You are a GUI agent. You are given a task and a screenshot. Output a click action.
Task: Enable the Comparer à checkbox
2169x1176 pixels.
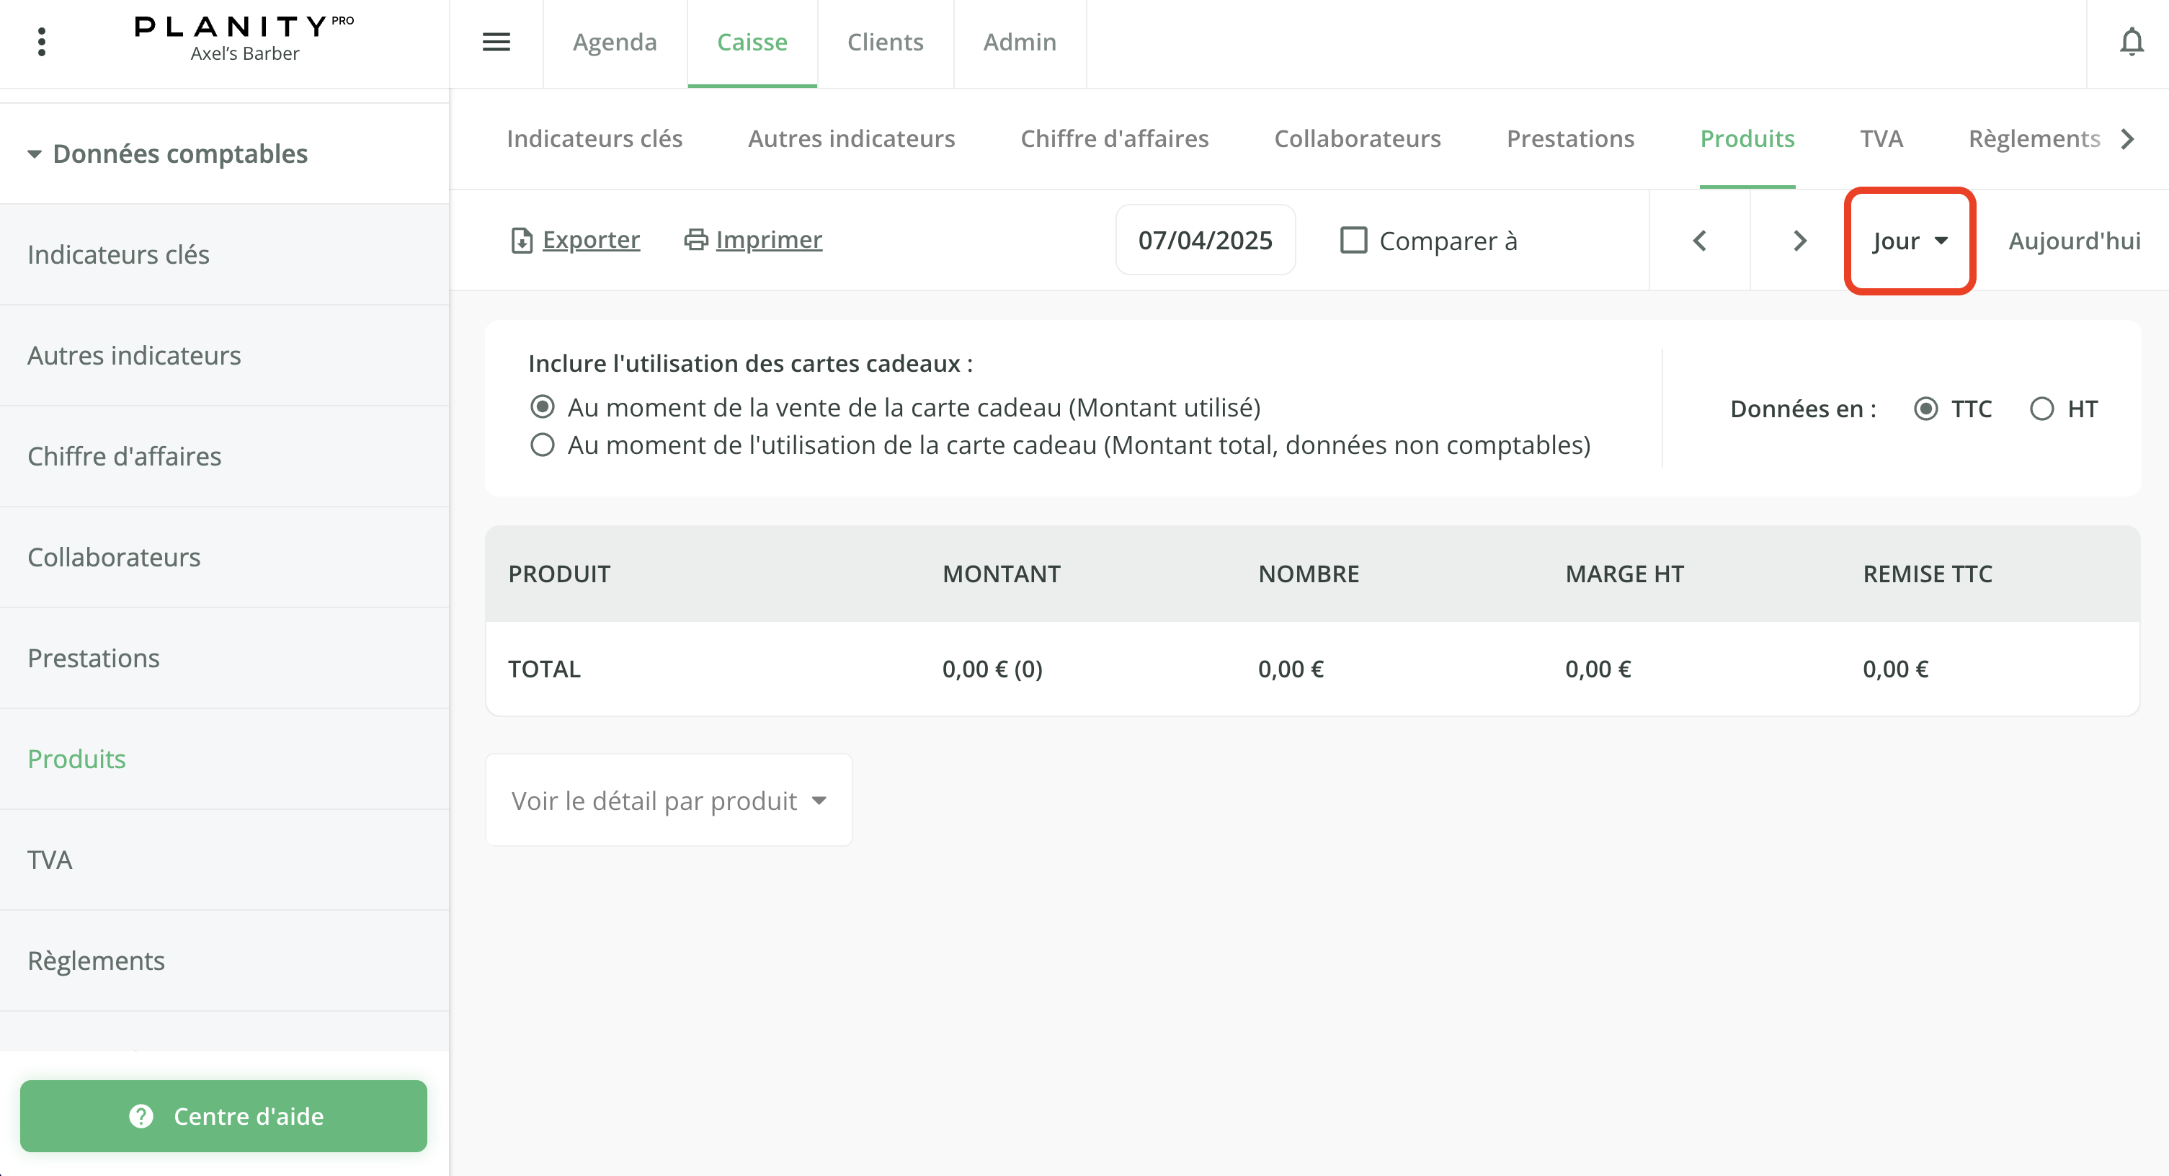tap(1353, 241)
